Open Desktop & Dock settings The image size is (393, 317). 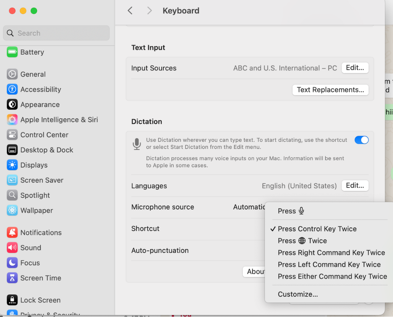pos(47,150)
